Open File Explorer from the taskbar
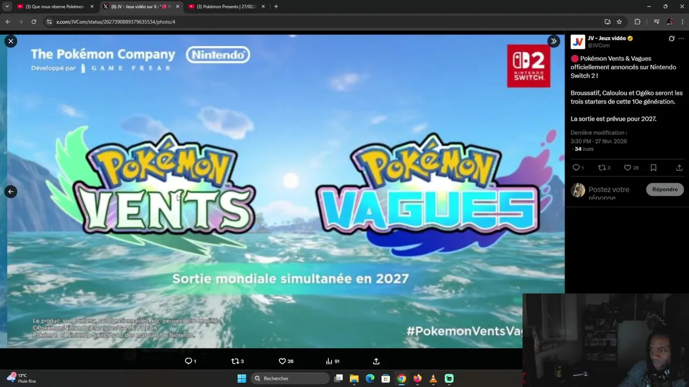 [354, 378]
